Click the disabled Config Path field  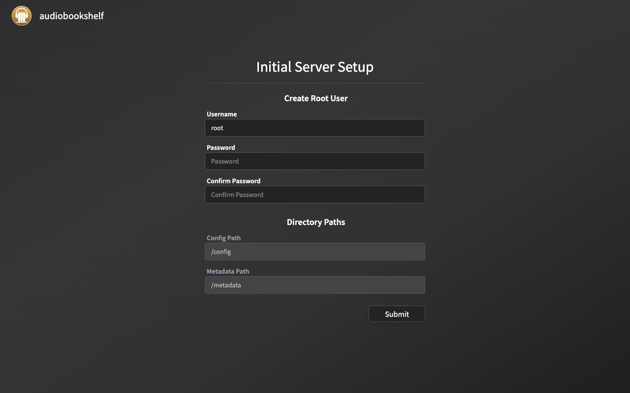315,252
